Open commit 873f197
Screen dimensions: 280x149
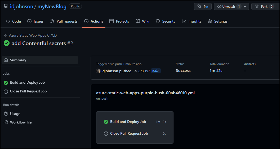144,71
